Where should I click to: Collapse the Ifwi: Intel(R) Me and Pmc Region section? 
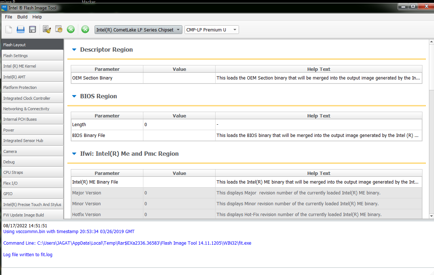(x=74, y=154)
